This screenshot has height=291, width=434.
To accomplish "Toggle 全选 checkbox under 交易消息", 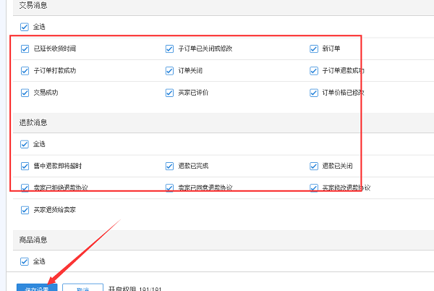I will 25,27.
